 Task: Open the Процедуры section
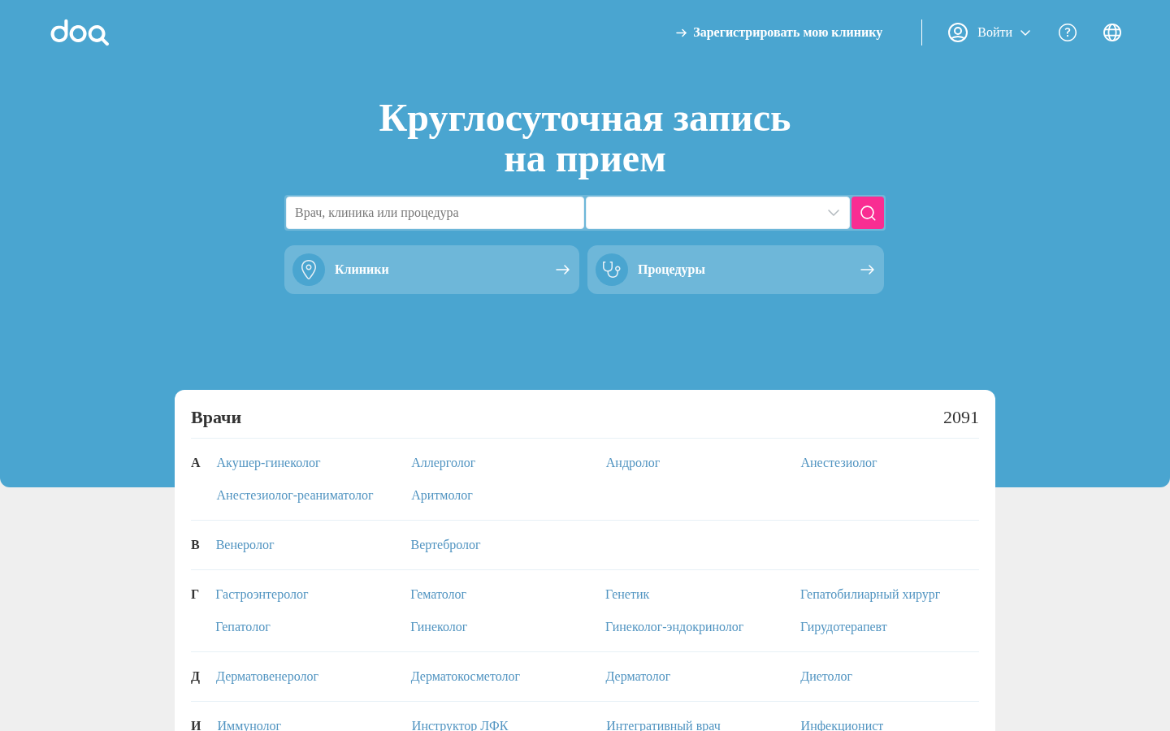[735, 270]
